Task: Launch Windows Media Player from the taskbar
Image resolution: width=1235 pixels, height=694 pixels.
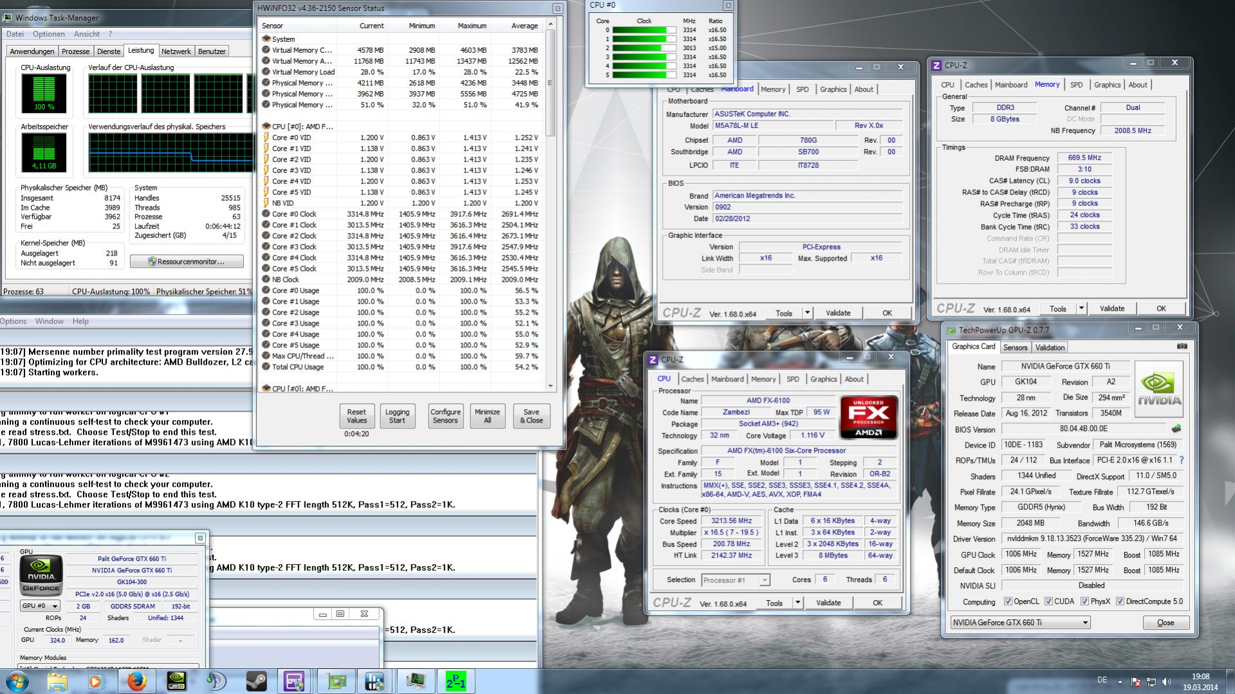Action: 97,682
